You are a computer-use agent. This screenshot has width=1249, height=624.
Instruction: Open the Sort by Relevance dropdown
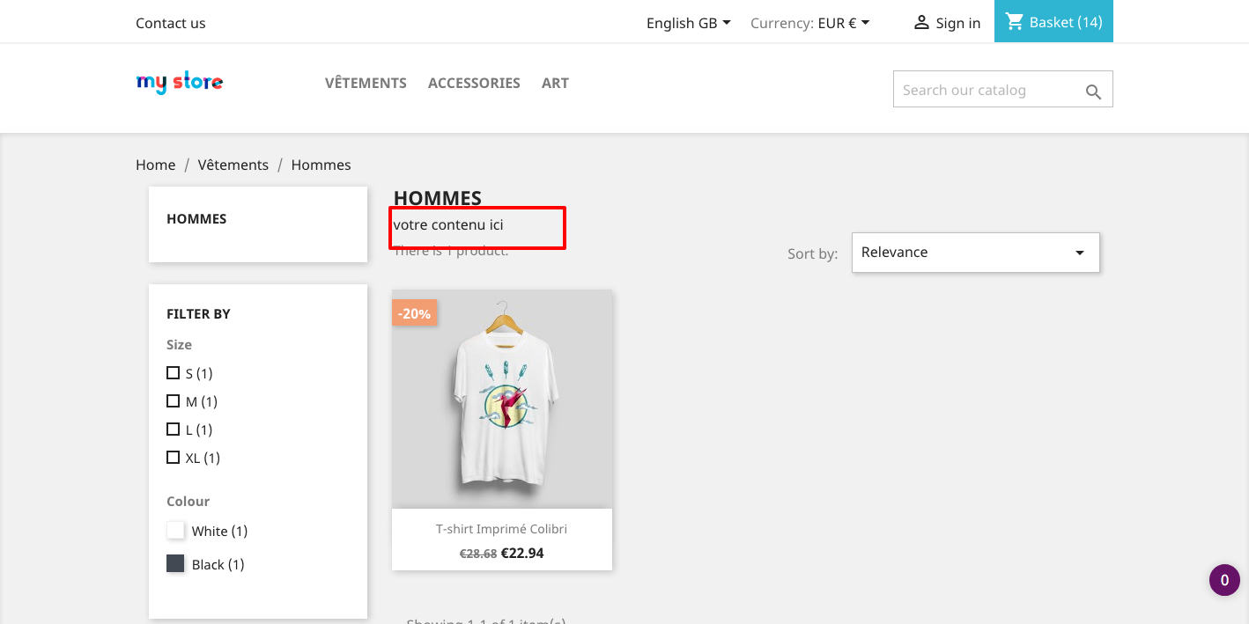pyautogui.click(x=976, y=253)
